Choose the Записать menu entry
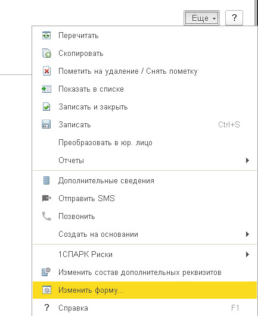 [145, 124]
